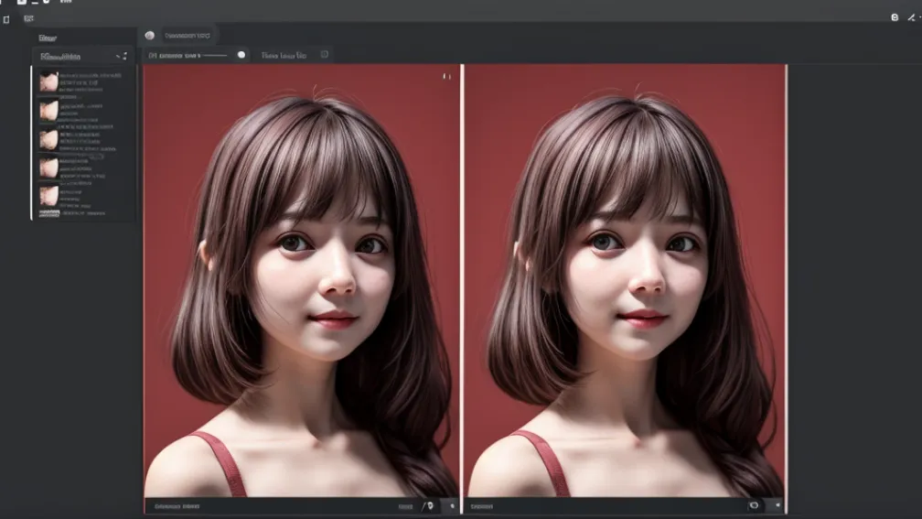
Task: Click the small icon at the far right of the left image footer
Action: pyautogui.click(x=451, y=505)
